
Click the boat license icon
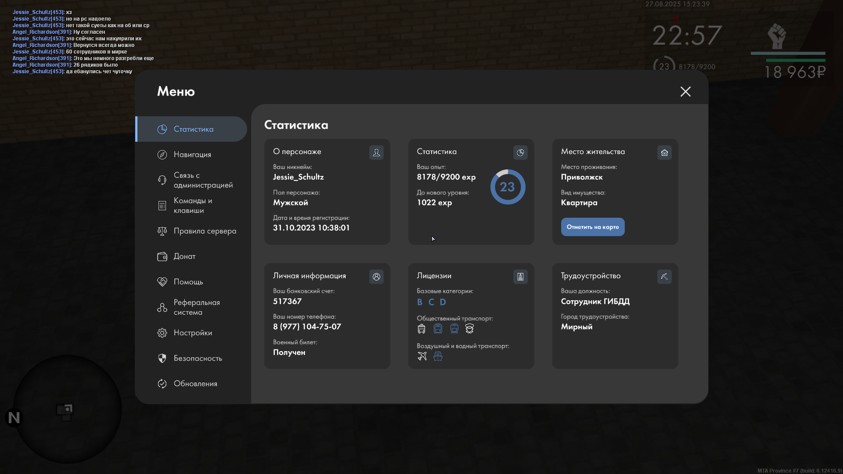438,356
